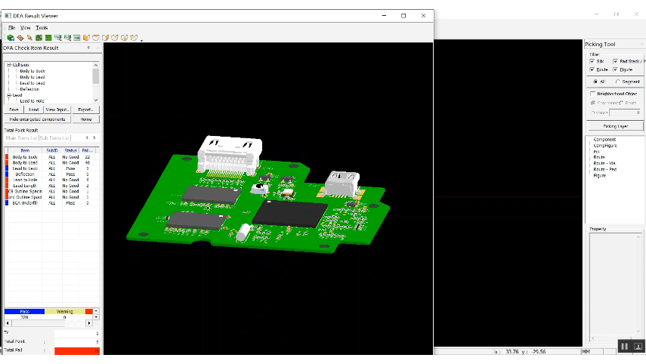Switch to Sub Item List tab

pyautogui.click(x=55, y=138)
